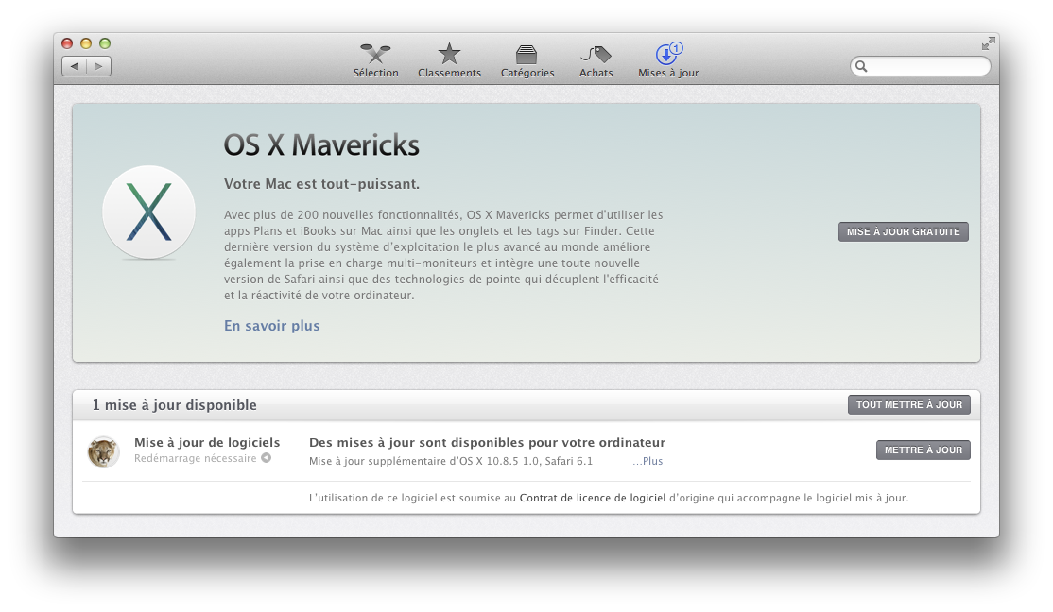Image resolution: width=1053 pixels, height=612 pixels.
Task: Open the Sélection tab icon
Action: tap(375, 54)
